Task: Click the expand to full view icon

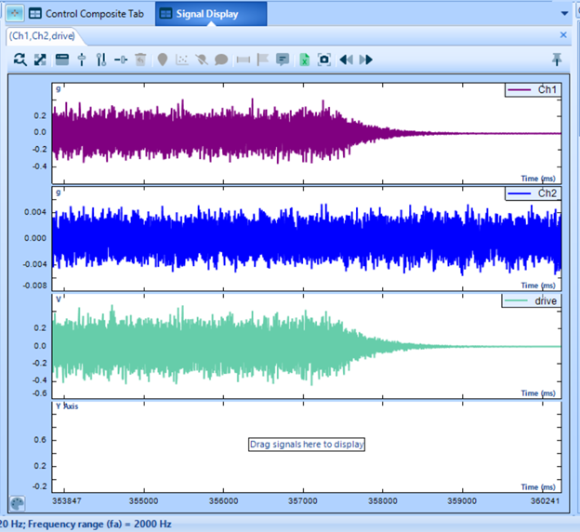Action: (x=40, y=60)
